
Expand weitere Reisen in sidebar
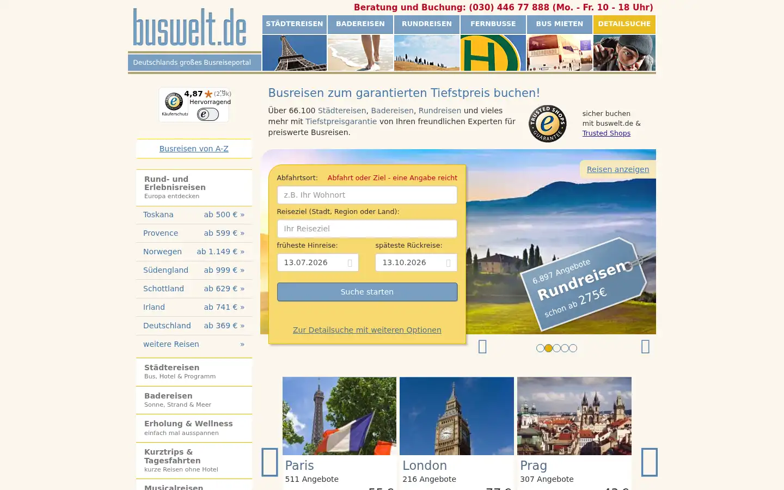click(194, 344)
